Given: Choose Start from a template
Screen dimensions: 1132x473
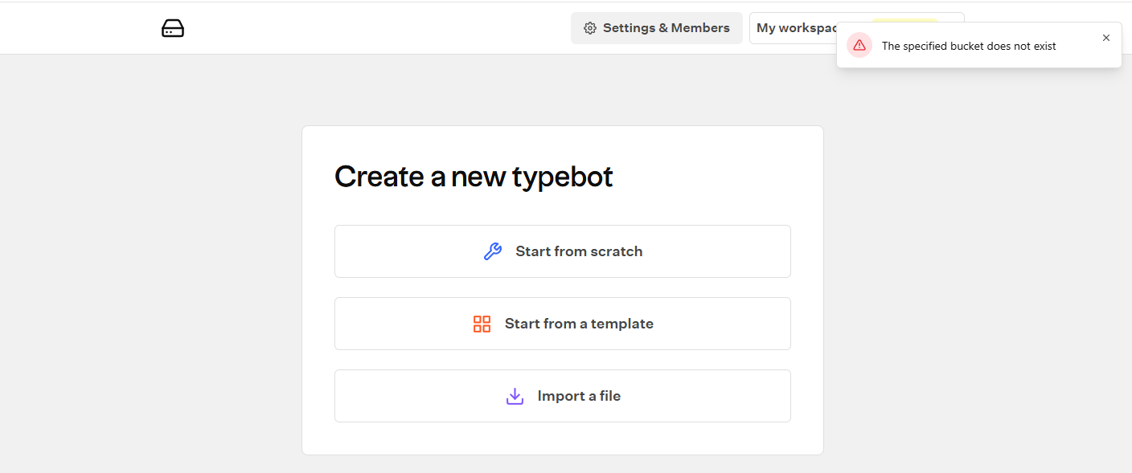Looking at the screenshot, I should tap(563, 324).
